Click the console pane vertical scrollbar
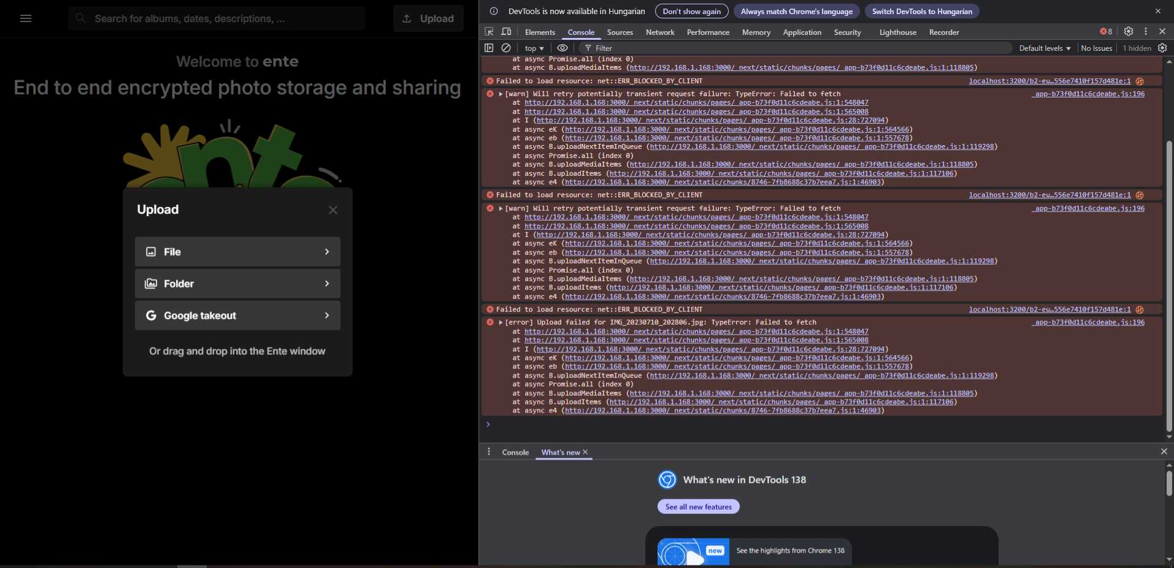The image size is (1174, 568). click(1169, 286)
